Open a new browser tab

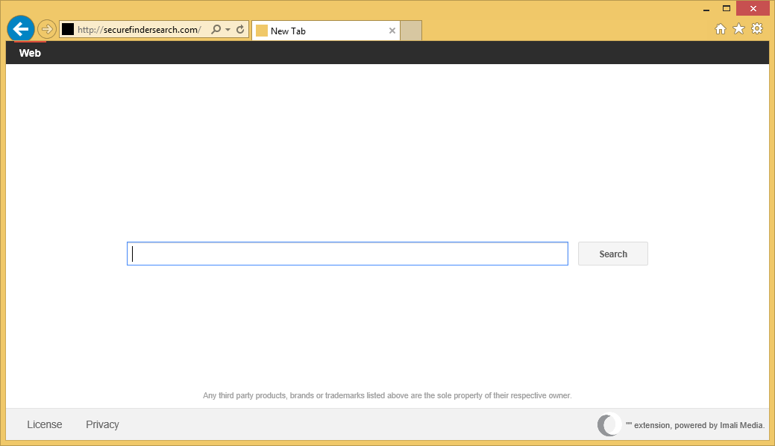point(411,31)
